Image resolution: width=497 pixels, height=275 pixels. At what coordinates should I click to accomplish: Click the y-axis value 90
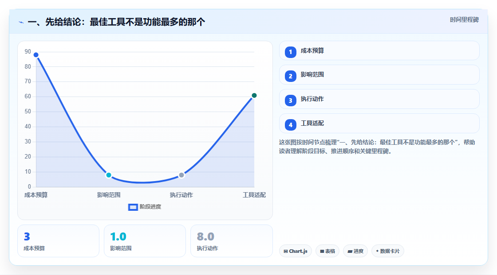point(28,51)
